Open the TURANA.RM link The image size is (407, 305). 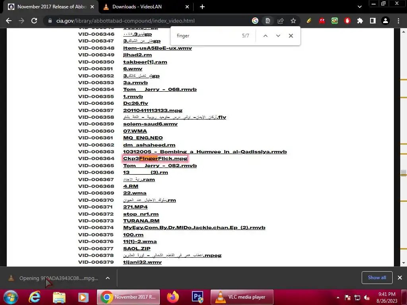click(x=141, y=221)
